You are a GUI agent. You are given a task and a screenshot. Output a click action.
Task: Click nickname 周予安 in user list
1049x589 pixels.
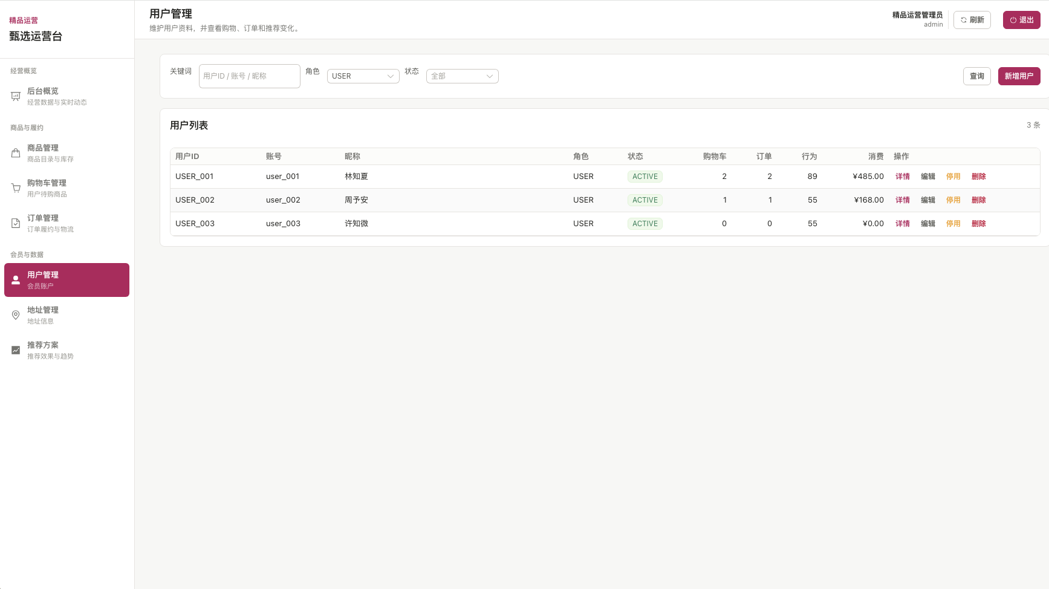(x=356, y=200)
